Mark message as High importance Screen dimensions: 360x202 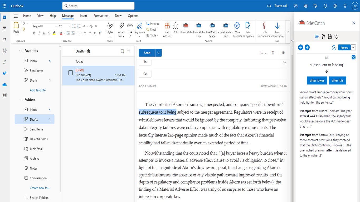(x=264, y=30)
